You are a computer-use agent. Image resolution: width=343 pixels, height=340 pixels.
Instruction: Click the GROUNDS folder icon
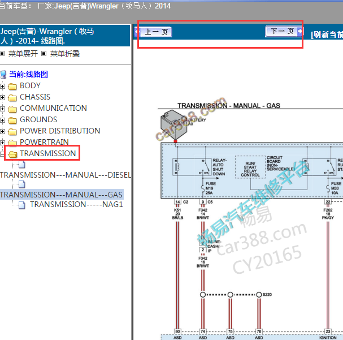12,120
